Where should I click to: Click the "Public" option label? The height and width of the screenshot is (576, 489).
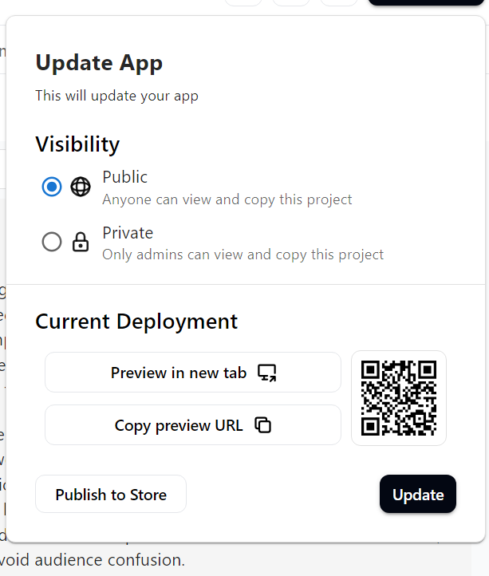click(125, 177)
